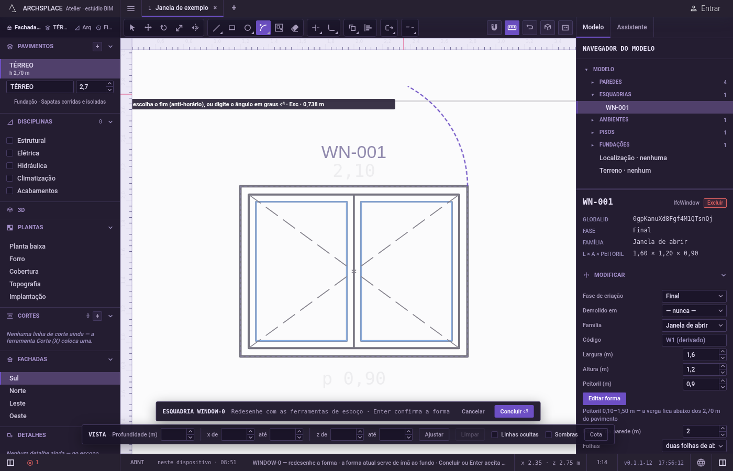Open the Arq workspace tab
The image size is (733, 471).
click(x=83, y=28)
